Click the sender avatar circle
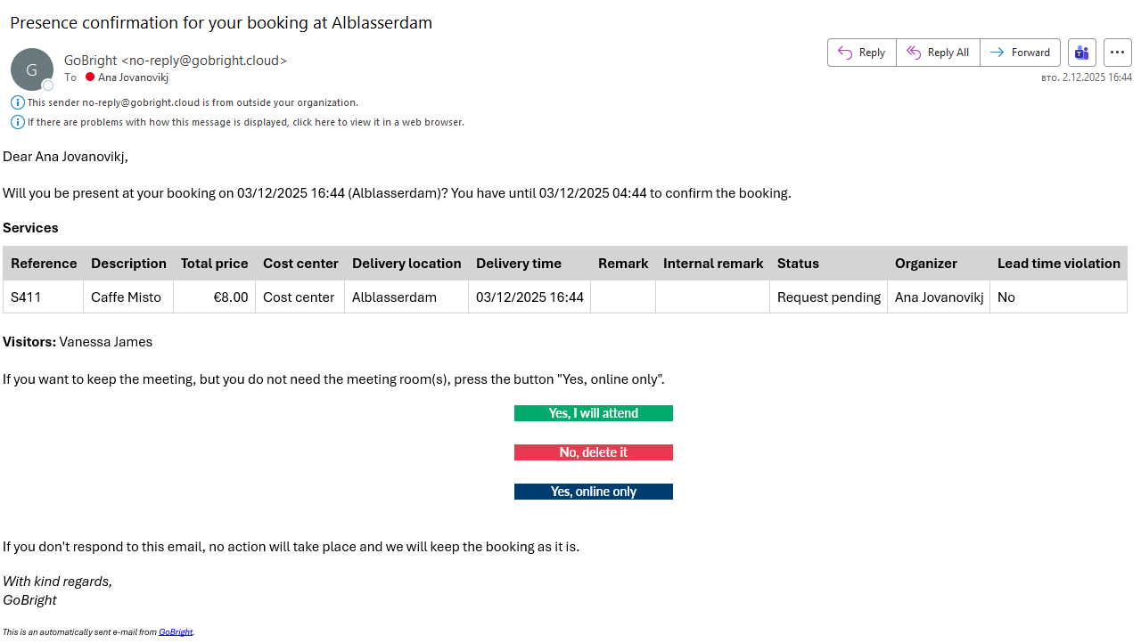 pyautogui.click(x=32, y=69)
